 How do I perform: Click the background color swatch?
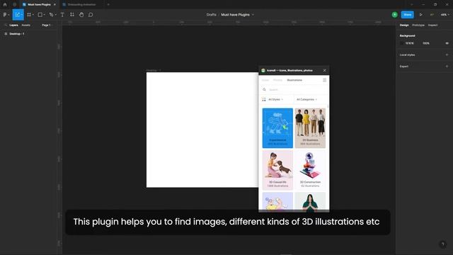[x=401, y=43]
